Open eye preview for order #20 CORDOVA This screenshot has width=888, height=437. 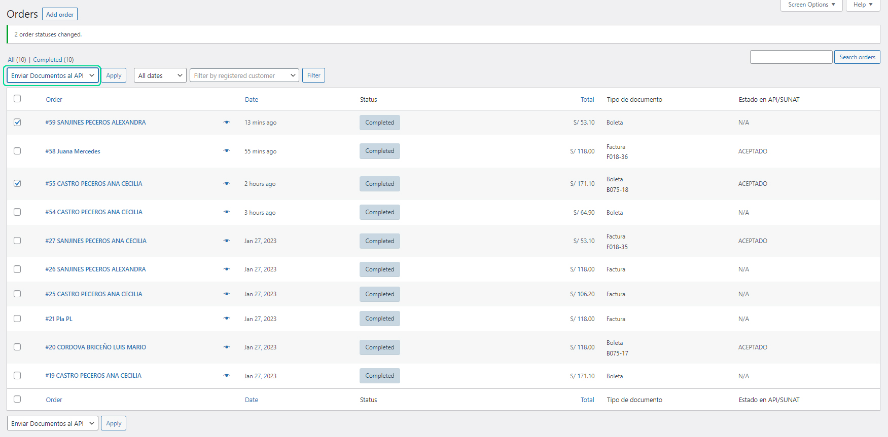pos(226,347)
